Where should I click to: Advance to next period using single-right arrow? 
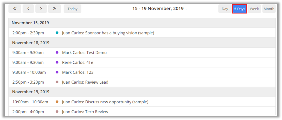point(41,9)
